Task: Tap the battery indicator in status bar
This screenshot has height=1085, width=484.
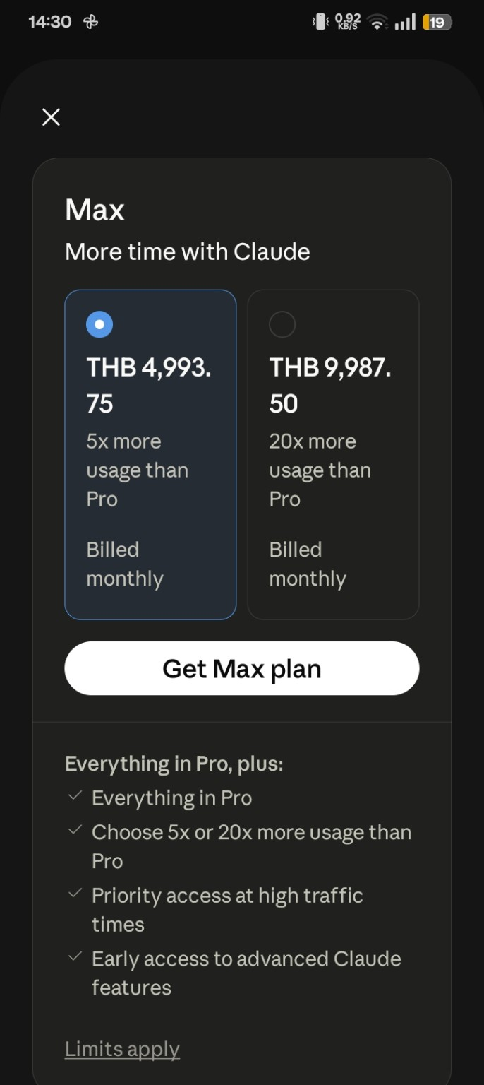Action: (x=437, y=23)
